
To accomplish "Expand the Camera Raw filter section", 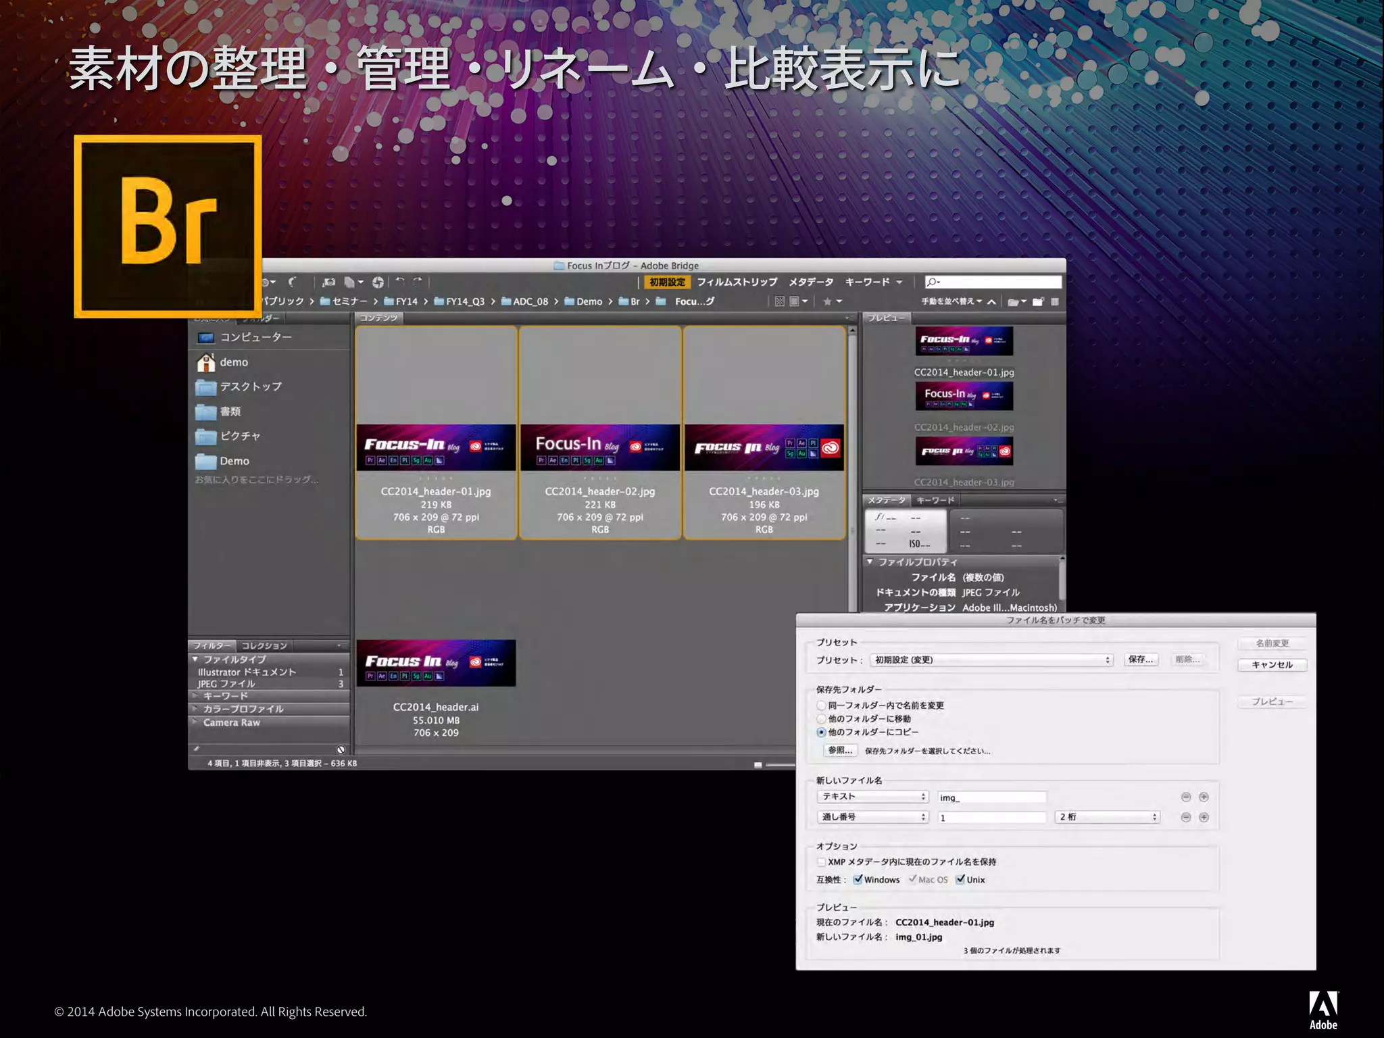I will (195, 722).
